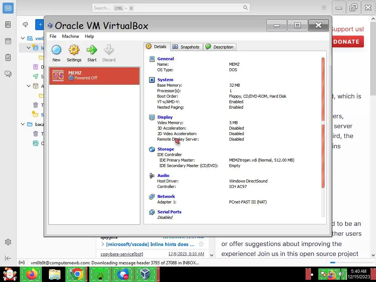Open the Audio section heading link
Viewport: 376px width, 282px height.
pyautogui.click(x=163, y=176)
